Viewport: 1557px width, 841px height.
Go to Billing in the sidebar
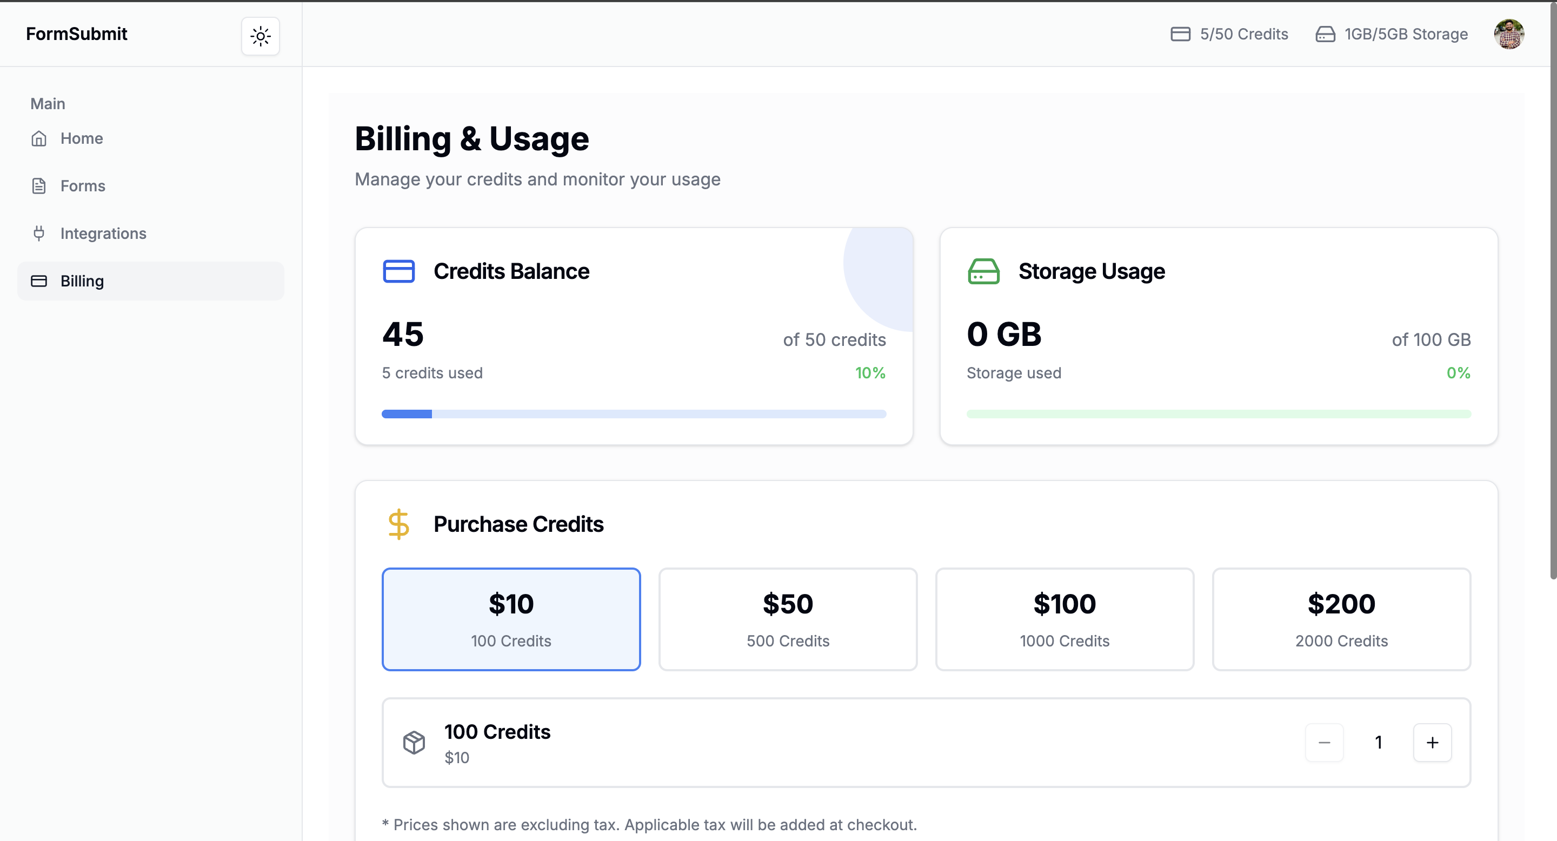82,281
